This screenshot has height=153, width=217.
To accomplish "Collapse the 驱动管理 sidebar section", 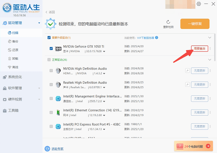I will [39, 23].
